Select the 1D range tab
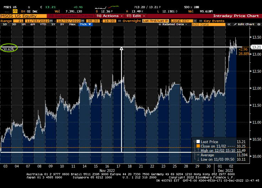This screenshot has height=188, width=262. click(5, 24)
